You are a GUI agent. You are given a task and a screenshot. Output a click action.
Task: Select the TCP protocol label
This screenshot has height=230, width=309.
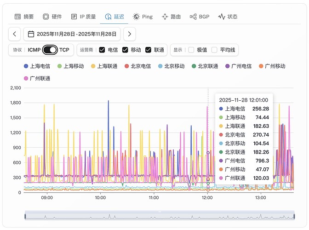[x=64, y=50]
